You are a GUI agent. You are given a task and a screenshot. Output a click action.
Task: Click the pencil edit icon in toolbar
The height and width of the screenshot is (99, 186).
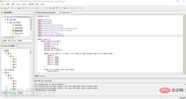pos(43,8)
